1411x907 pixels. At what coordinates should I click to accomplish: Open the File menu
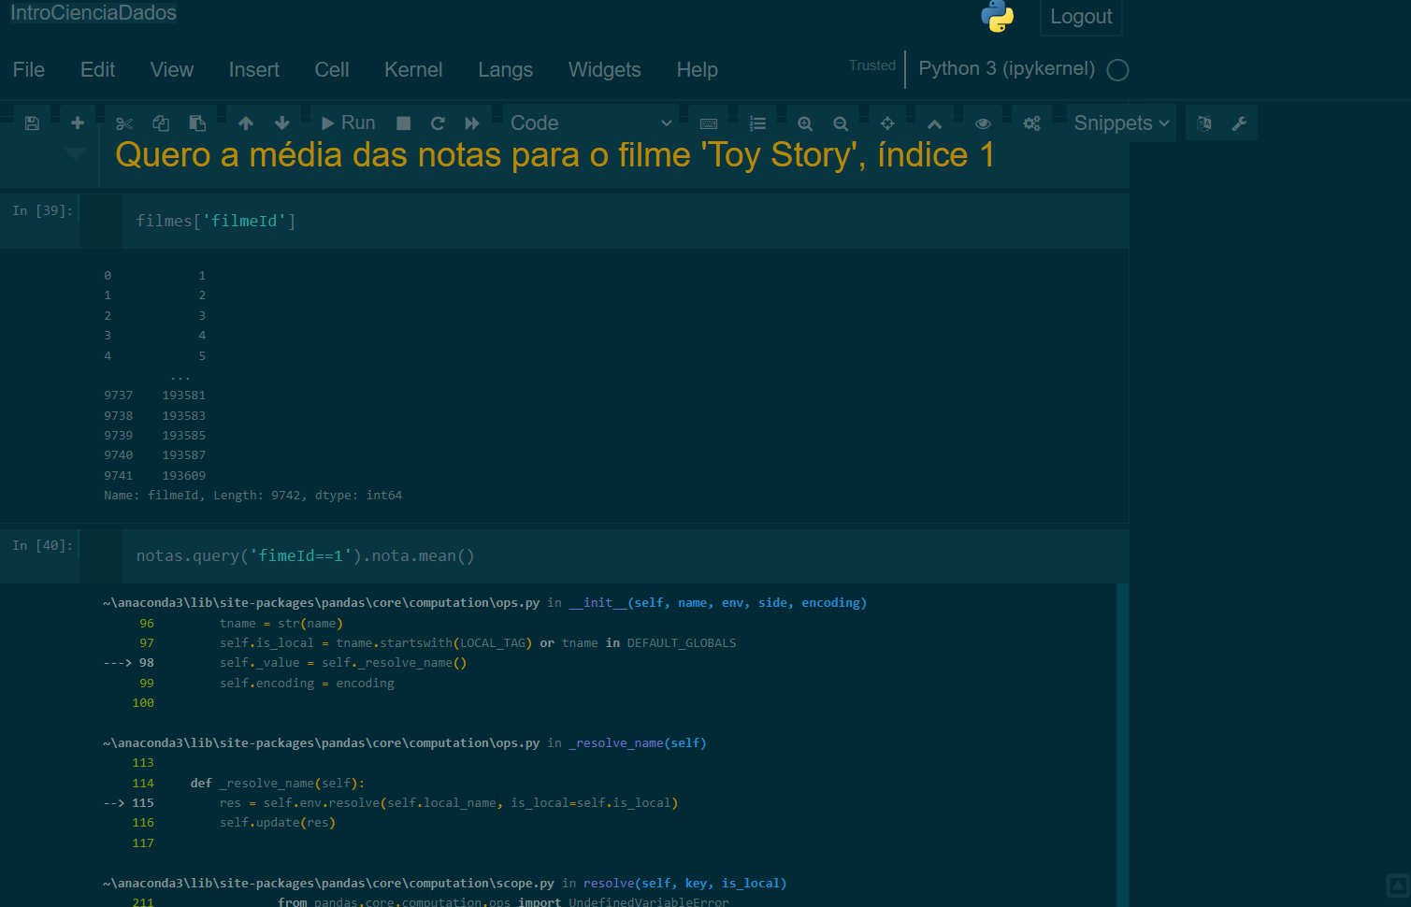(x=29, y=70)
